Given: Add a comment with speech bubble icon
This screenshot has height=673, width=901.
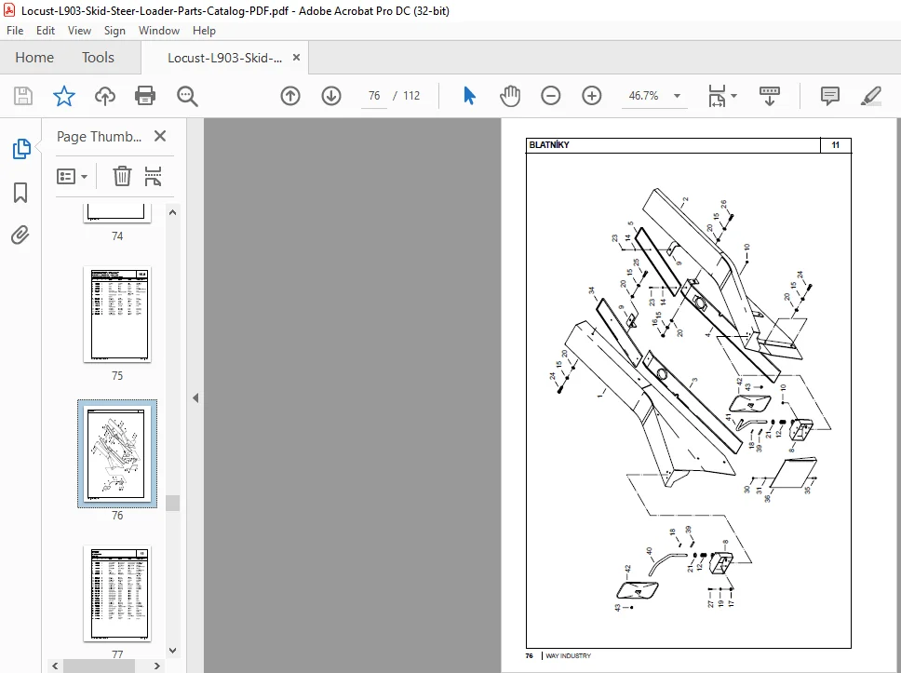Looking at the screenshot, I should (829, 95).
